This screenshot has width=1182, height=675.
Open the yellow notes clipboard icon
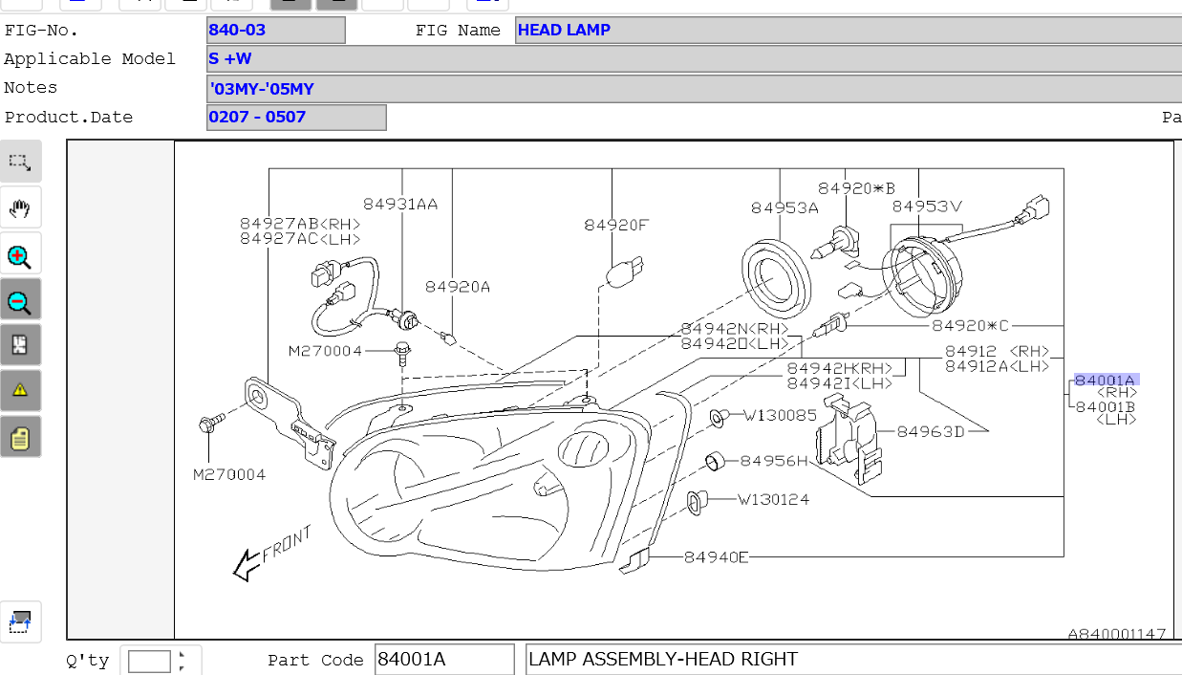pos(20,438)
